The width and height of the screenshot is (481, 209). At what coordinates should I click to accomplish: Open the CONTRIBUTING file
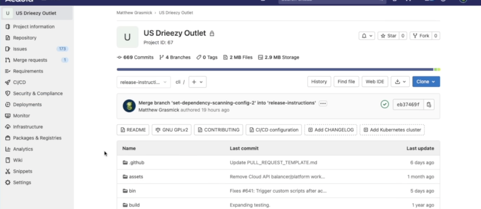pos(218,130)
